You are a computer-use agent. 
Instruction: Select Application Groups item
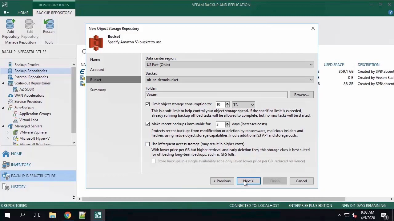[x=35, y=114]
